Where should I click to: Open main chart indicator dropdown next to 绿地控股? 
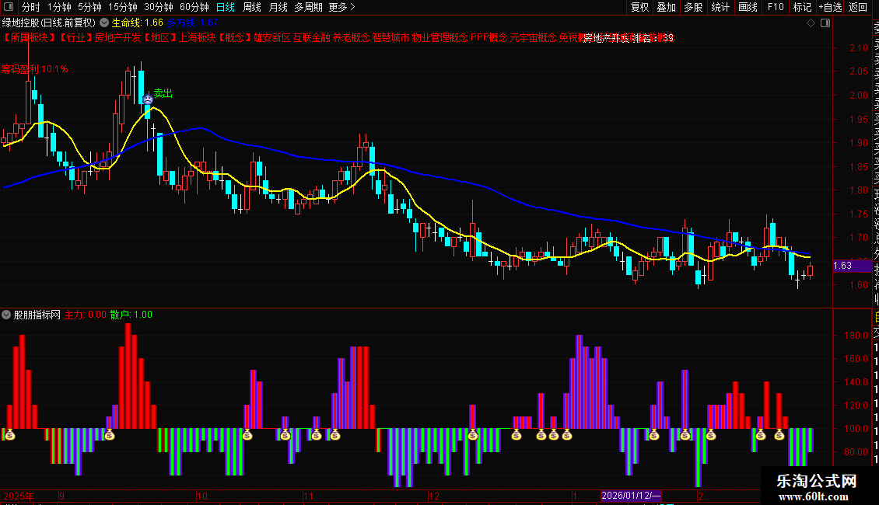104,23
